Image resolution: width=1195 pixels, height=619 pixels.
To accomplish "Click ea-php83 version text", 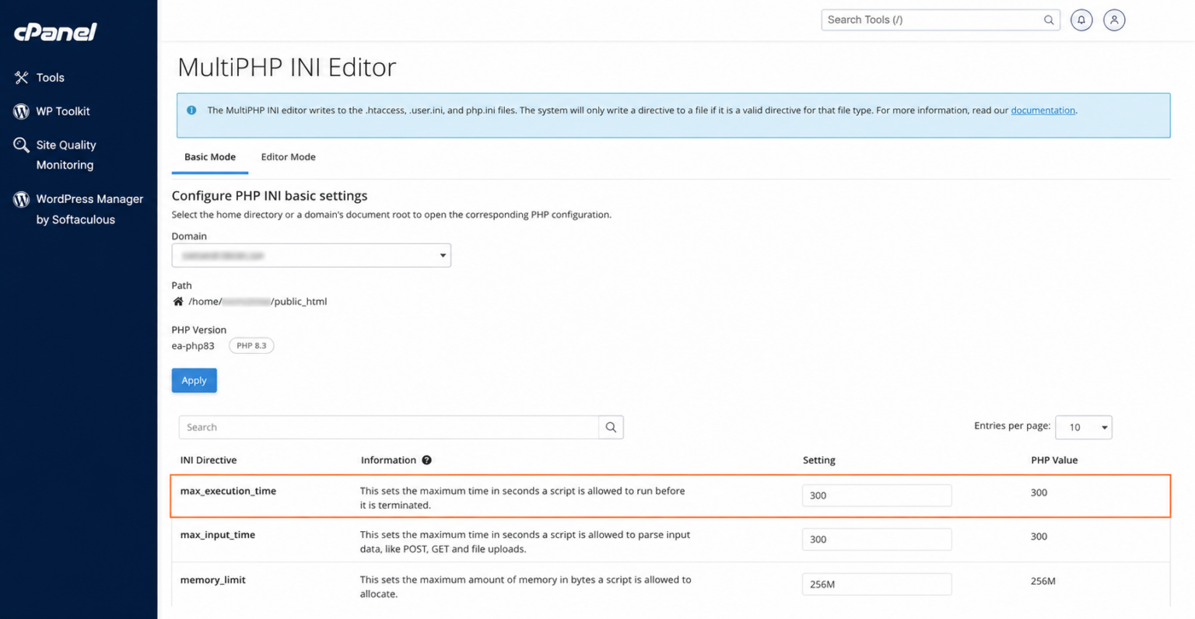I will [x=193, y=346].
